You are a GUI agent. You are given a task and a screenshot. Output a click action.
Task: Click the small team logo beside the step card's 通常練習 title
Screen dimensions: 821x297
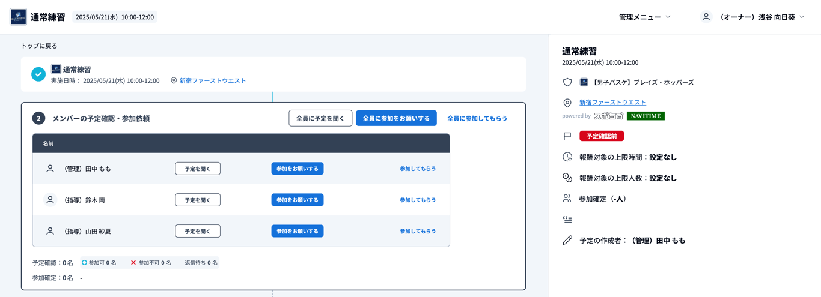click(x=56, y=69)
